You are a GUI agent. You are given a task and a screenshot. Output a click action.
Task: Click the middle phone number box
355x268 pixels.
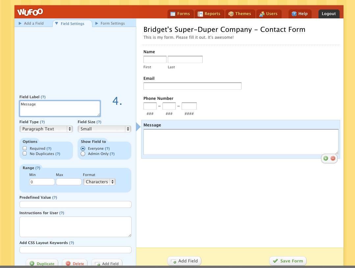click(169, 106)
